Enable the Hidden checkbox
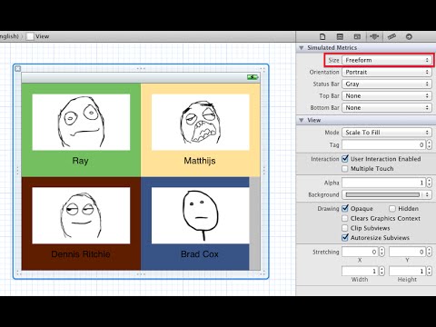 coord(392,209)
